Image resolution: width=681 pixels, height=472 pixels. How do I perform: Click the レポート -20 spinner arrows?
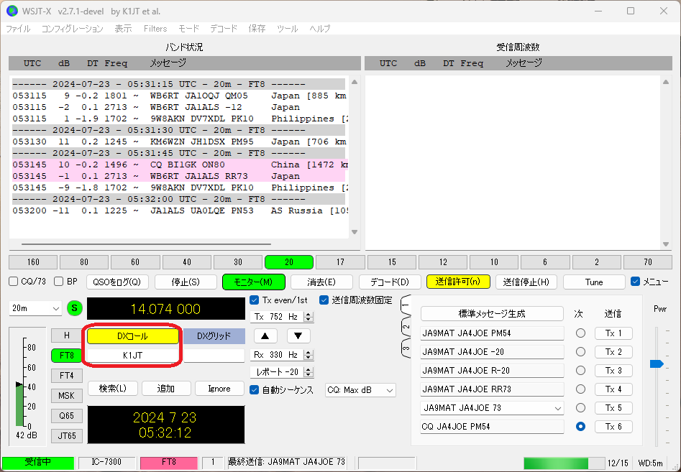click(308, 372)
